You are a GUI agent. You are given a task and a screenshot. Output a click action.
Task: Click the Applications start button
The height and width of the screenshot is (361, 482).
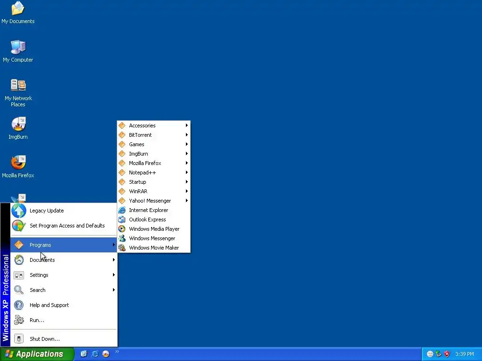click(x=37, y=354)
